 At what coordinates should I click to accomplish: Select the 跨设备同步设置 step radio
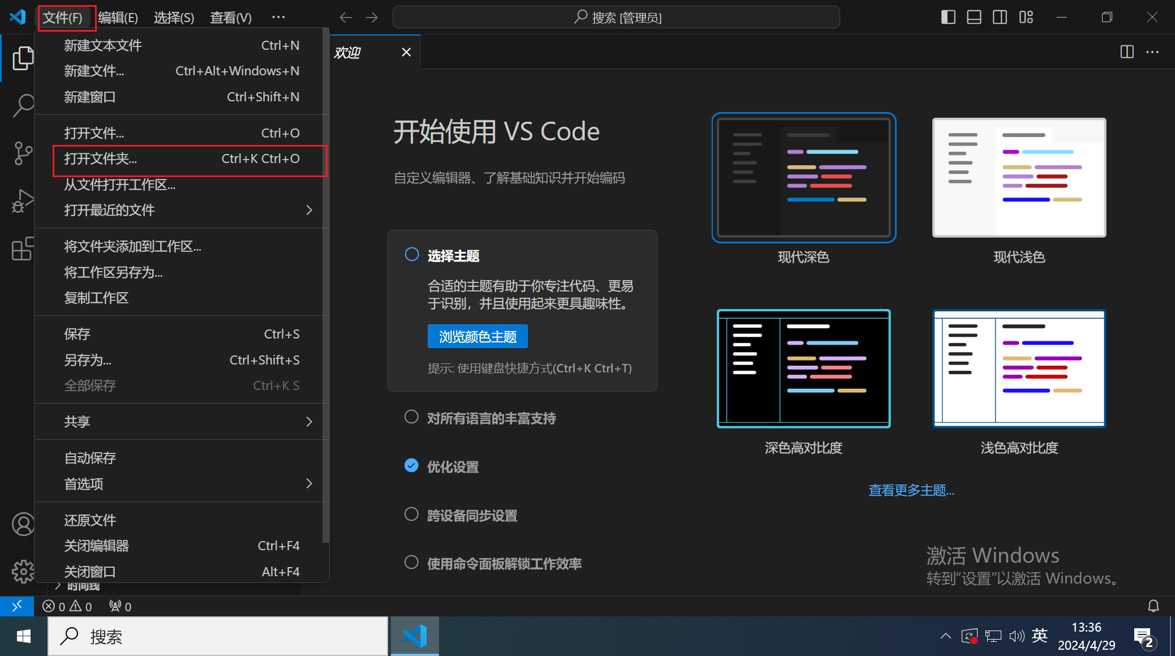[x=411, y=514]
